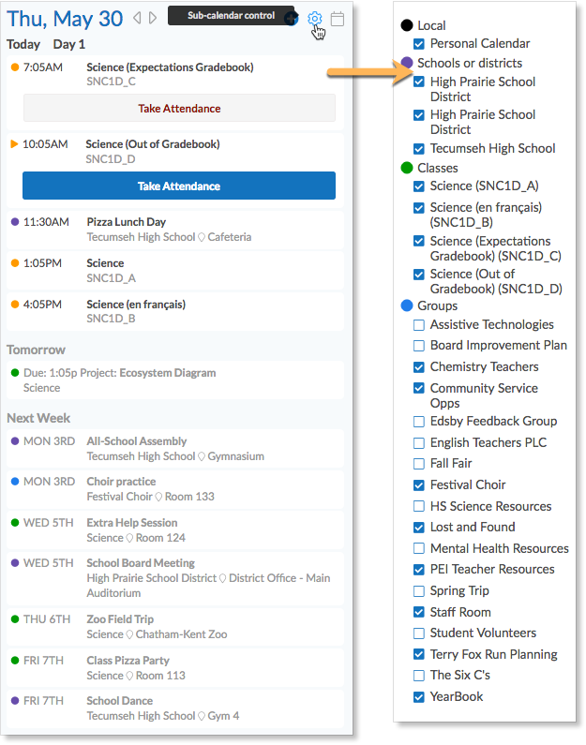Enable Assistive Technologies group calendar
The width and height of the screenshot is (586, 745).
419,325
